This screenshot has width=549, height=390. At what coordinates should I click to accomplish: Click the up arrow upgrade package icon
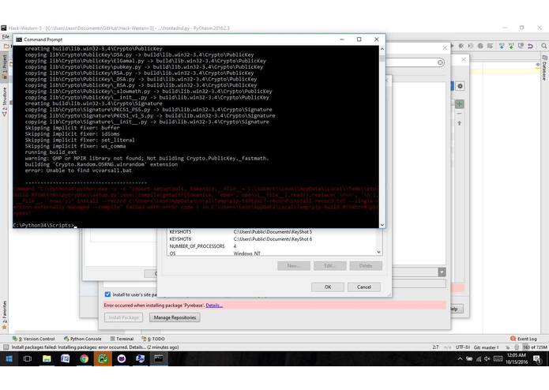[460, 123]
